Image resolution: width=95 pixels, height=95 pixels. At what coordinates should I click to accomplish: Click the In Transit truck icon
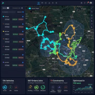[x=36, y=87]
